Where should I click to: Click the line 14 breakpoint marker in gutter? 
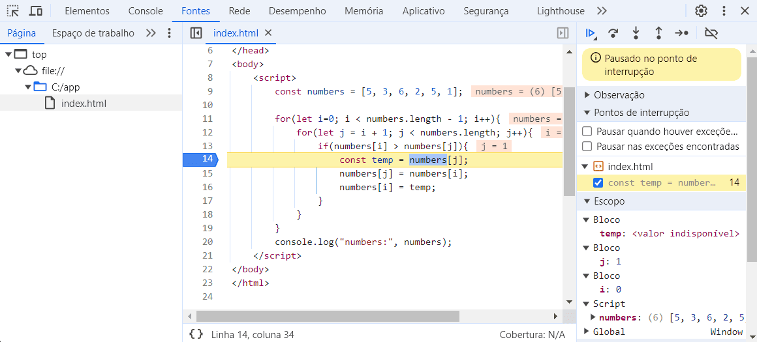(x=200, y=160)
